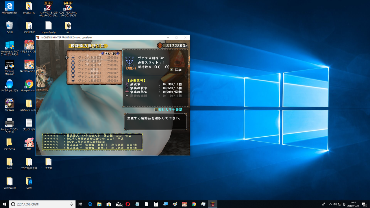Open the volume control in system tray
Image resolution: width=370 pixels, height=208 pixels.
(335, 204)
